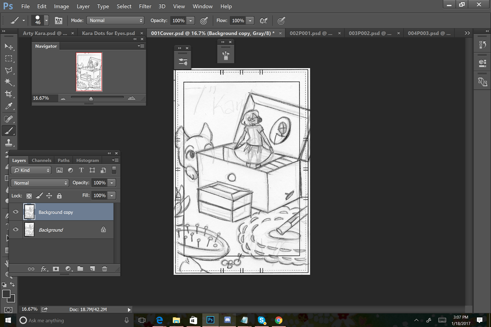
Task: Turn layer filtering on or off
Action: 114,170
